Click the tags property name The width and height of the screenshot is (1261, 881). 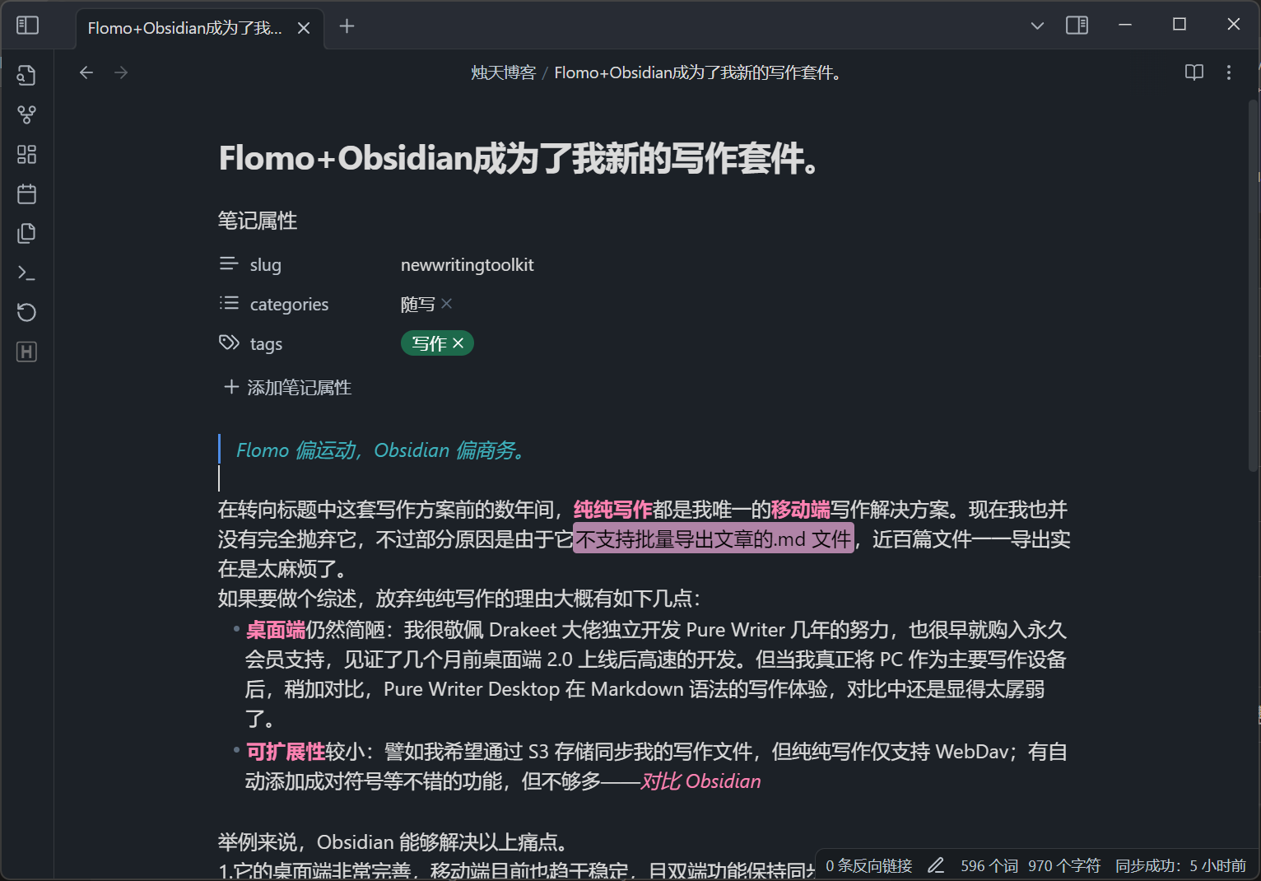[266, 344]
